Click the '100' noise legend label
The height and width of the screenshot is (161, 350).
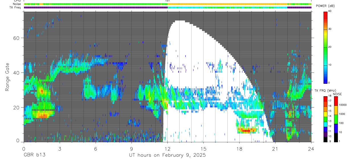pos(341,123)
